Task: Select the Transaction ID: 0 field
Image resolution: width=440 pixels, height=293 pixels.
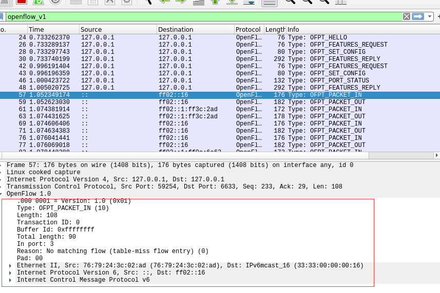Action: [x=48, y=222]
